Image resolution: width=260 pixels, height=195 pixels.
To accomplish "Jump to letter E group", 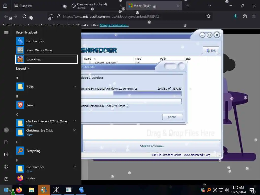I will 17,142.
